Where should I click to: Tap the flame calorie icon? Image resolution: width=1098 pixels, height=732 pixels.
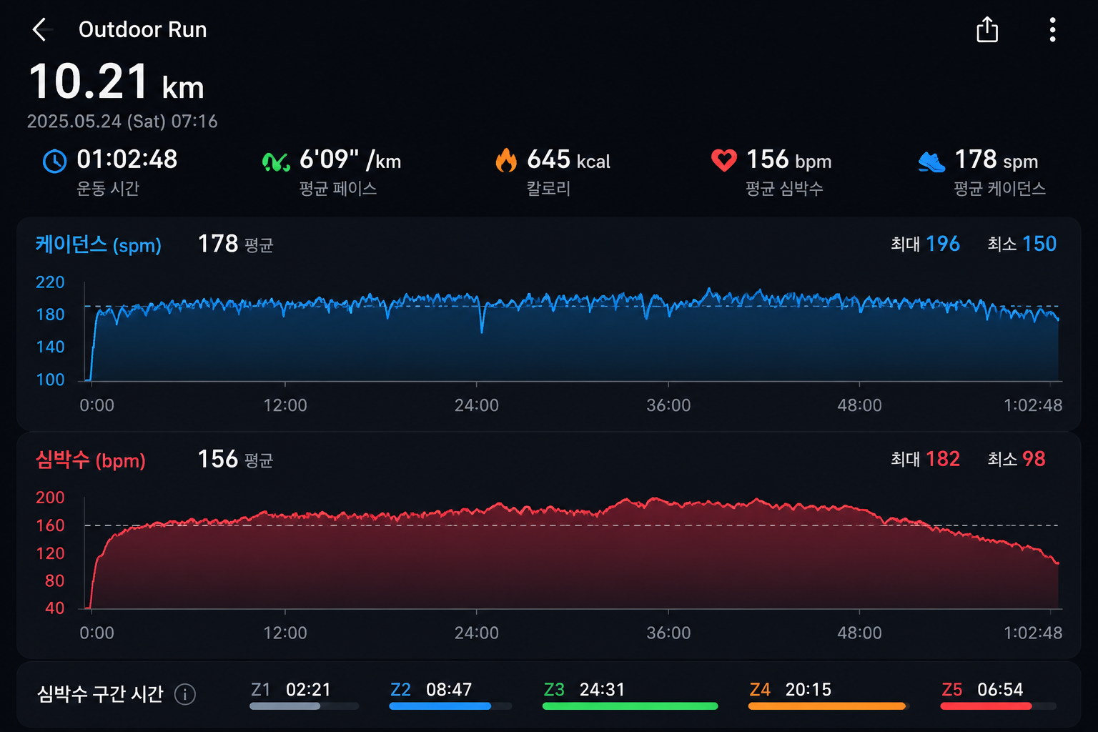506,160
